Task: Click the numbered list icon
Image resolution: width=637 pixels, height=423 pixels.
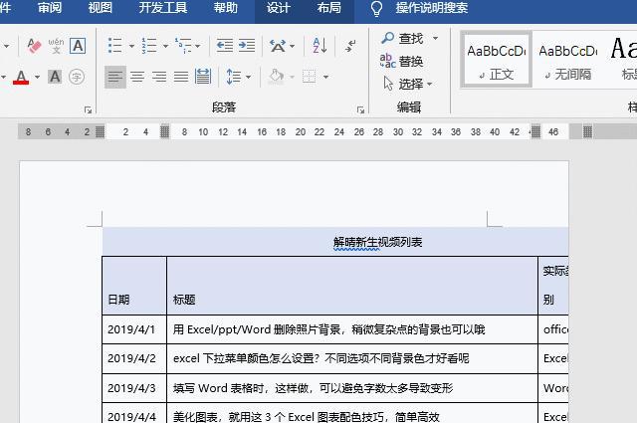Action: coord(149,46)
